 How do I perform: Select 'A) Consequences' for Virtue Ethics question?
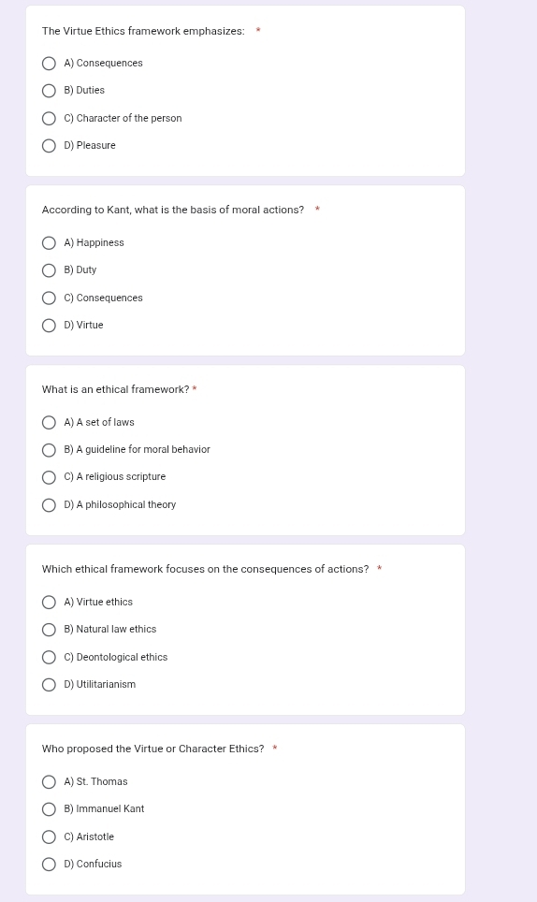(x=49, y=64)
